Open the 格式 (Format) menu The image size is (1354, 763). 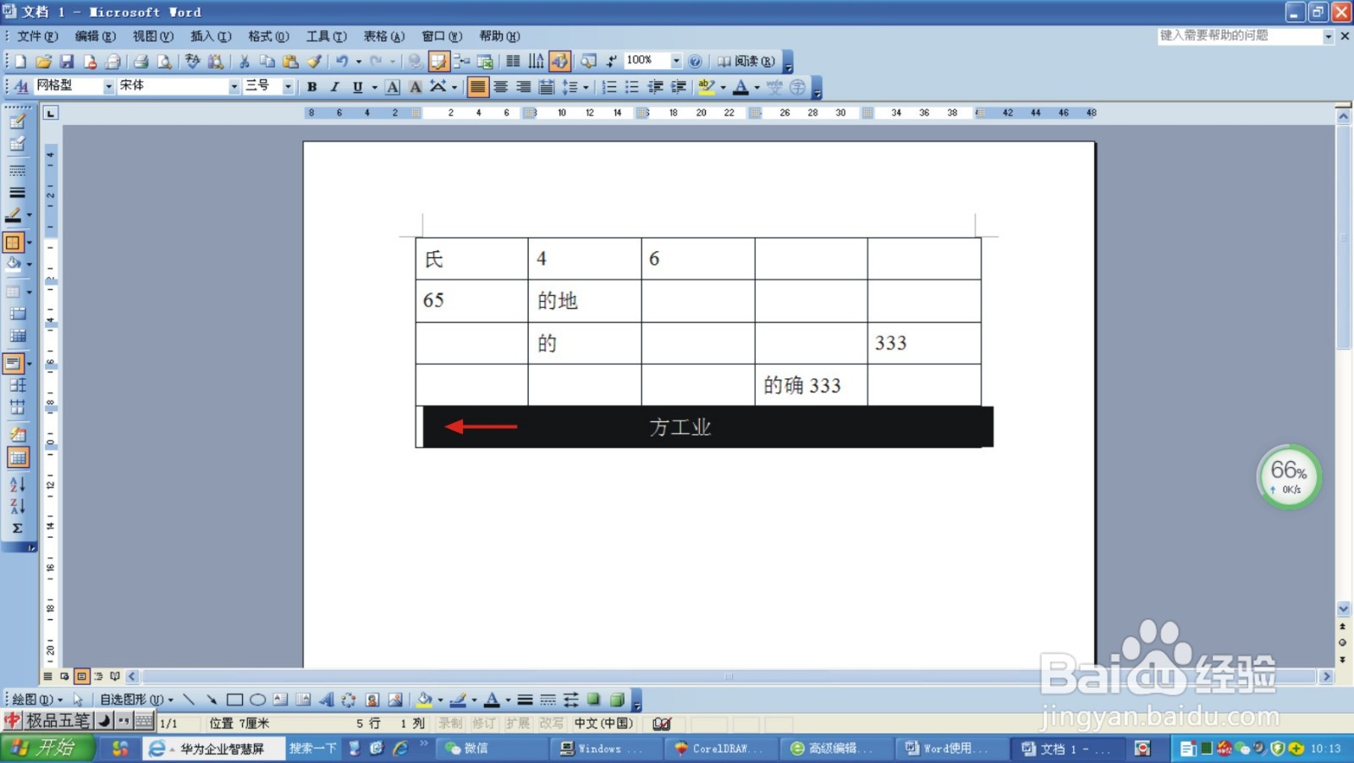268,36
